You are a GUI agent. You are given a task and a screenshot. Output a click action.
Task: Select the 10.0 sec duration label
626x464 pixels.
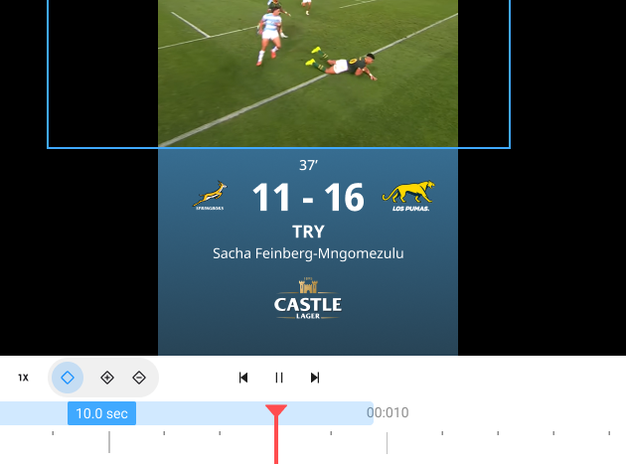(x=101, y=413)
